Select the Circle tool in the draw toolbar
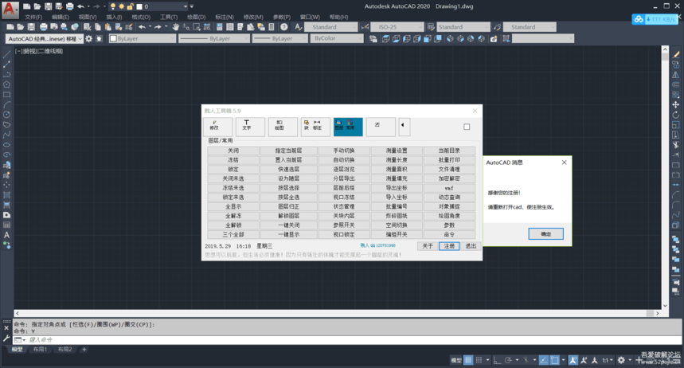This screenshot has width=684, height=368. tap(6, 115)
